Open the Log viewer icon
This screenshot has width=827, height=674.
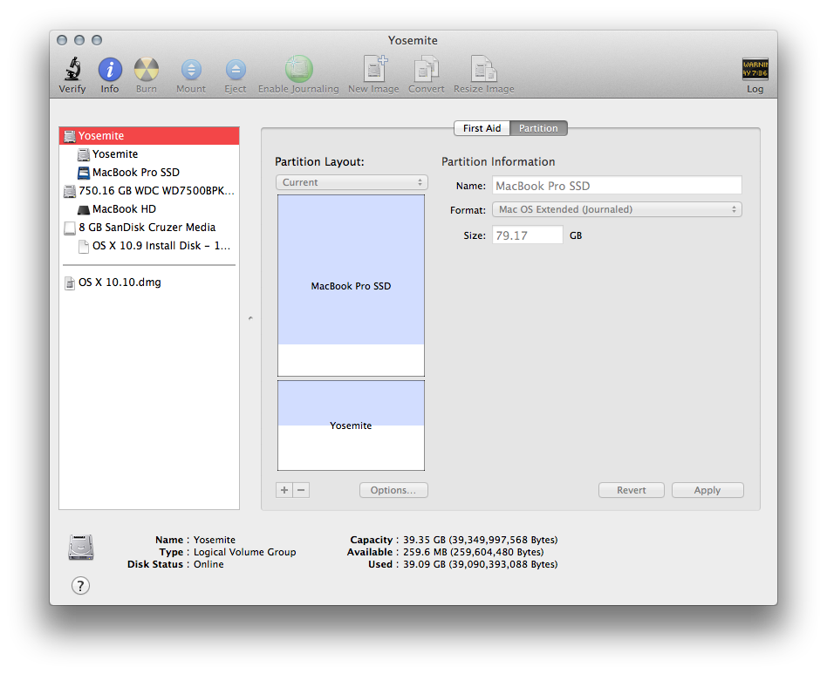[755, 69]
